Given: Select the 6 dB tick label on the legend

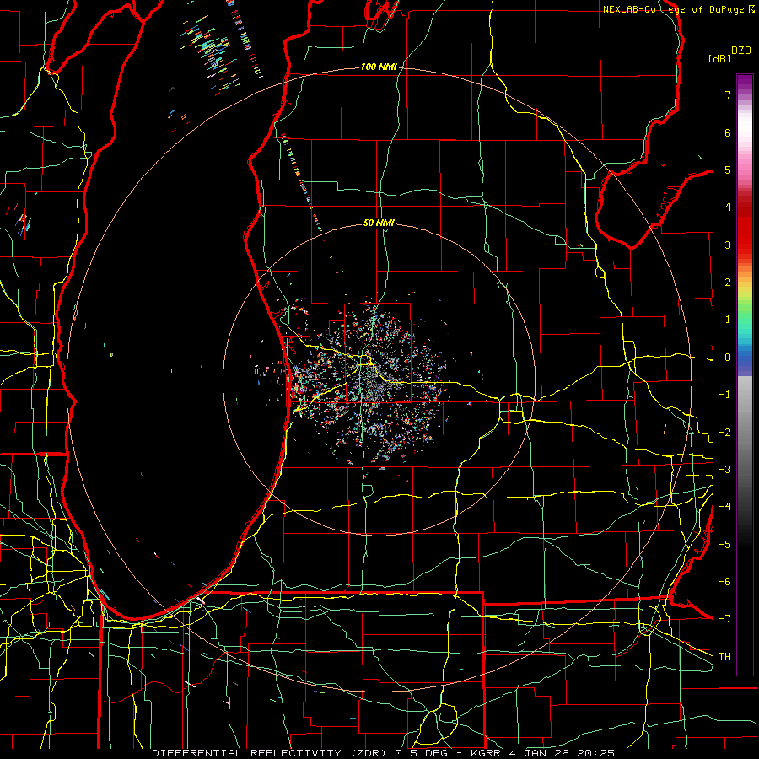Looking at the screenshot, I should click(x=728, y=132).
